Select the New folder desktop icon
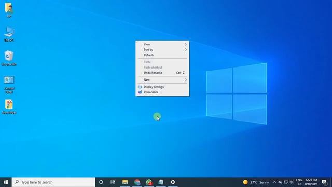Viewport: 332px width, 187px height. click(x=9, y=106)
